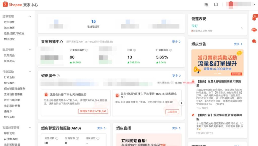Click the info icon beside 蝦皮廣告 title
Image resolution: width=258 pixels, height=146 pixels.
58,76
